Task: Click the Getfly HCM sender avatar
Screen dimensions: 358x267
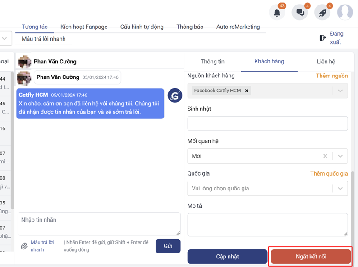Action: [x=174, y=95]
